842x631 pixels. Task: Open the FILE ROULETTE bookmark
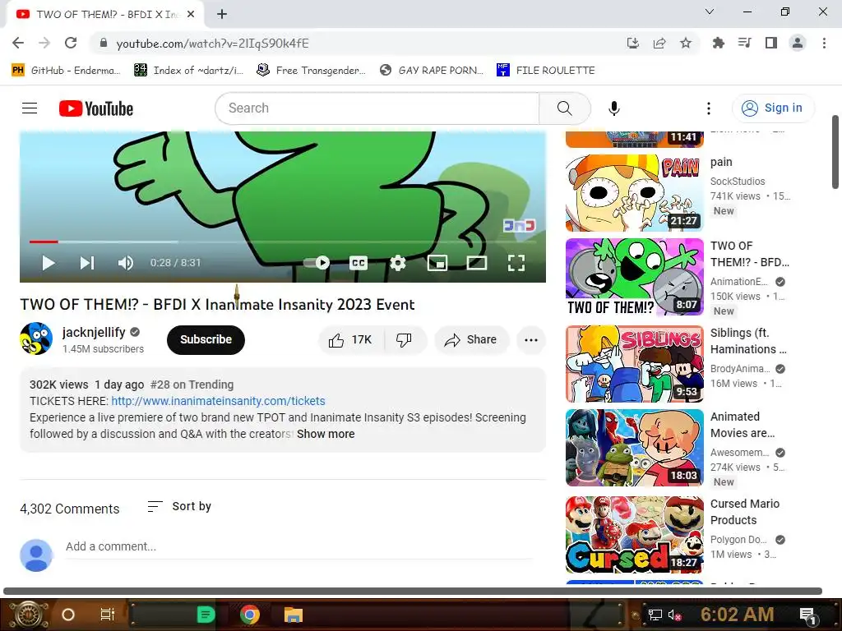[x=546, y=71]
